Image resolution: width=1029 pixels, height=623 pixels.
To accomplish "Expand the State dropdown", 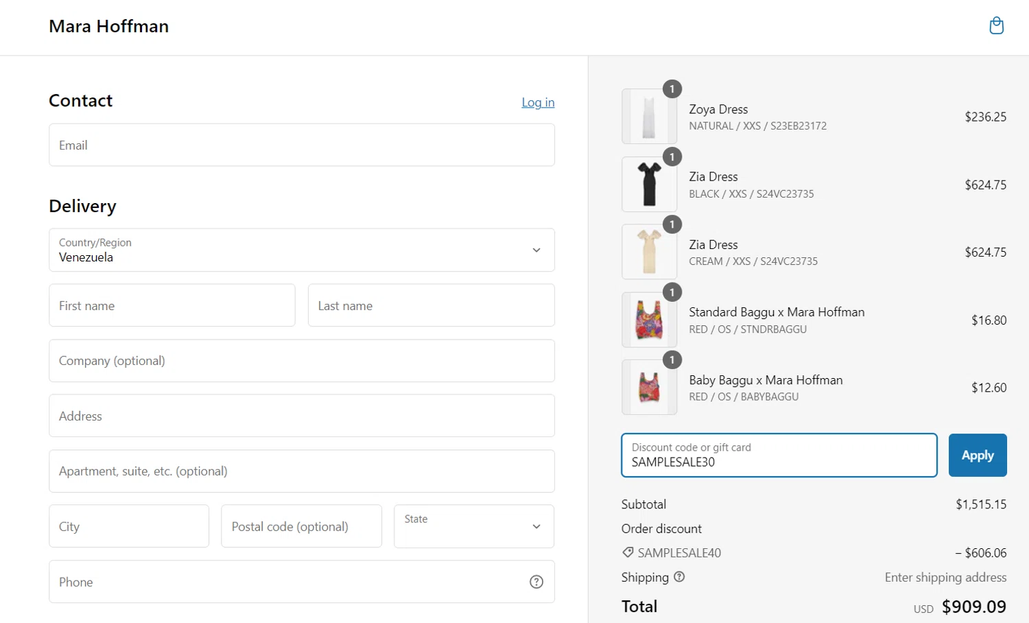I will coord(474,526).
